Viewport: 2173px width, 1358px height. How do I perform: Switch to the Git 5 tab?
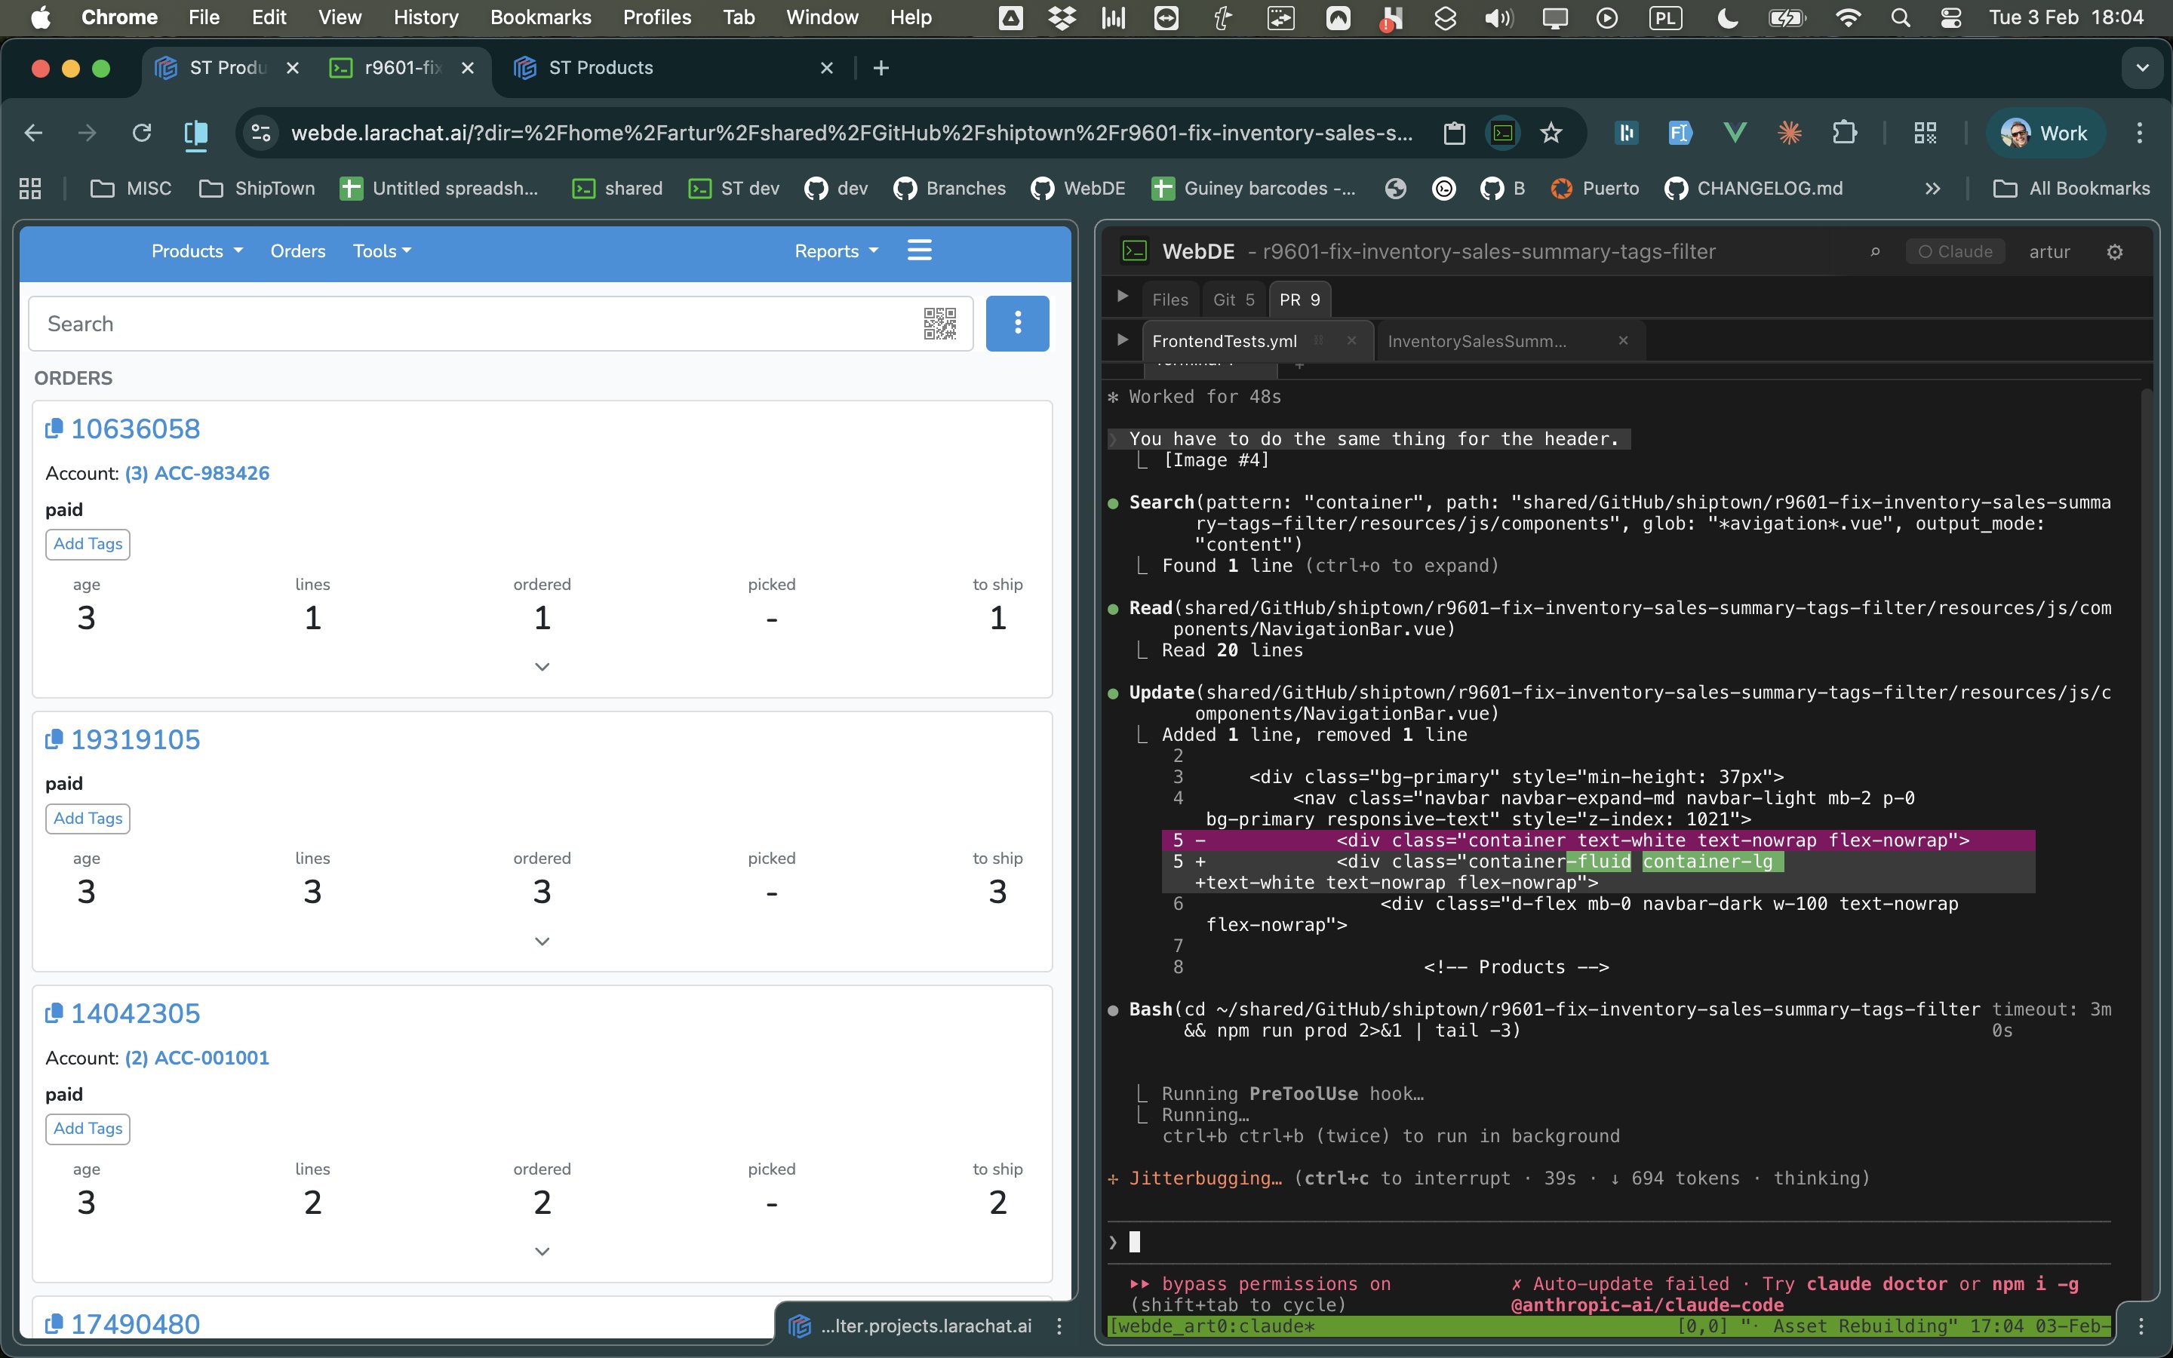(1233, 300)
